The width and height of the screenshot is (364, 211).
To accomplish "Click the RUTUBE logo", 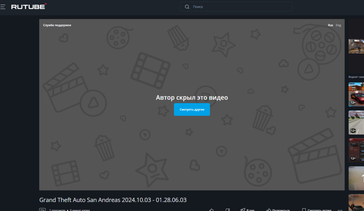I will 29,6.
